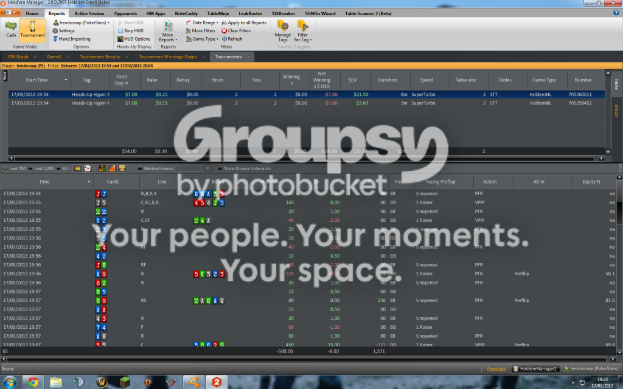Open Manage Tags

pos(282,31)
